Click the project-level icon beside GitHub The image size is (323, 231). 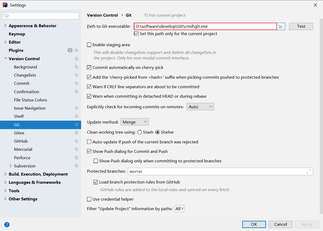pyautogui.click(x=76, y=141)
